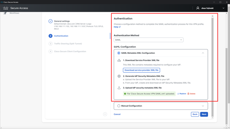Click Download service provider XML file button
Image resolution: width=230 pixels, height=129 pixels.
[141, 70]
